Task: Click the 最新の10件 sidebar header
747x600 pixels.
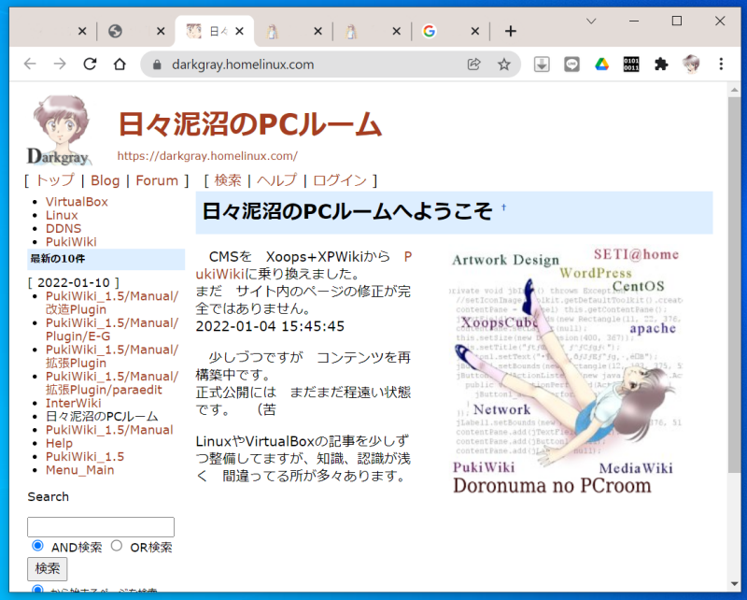Action: click(x=106, y=259)
